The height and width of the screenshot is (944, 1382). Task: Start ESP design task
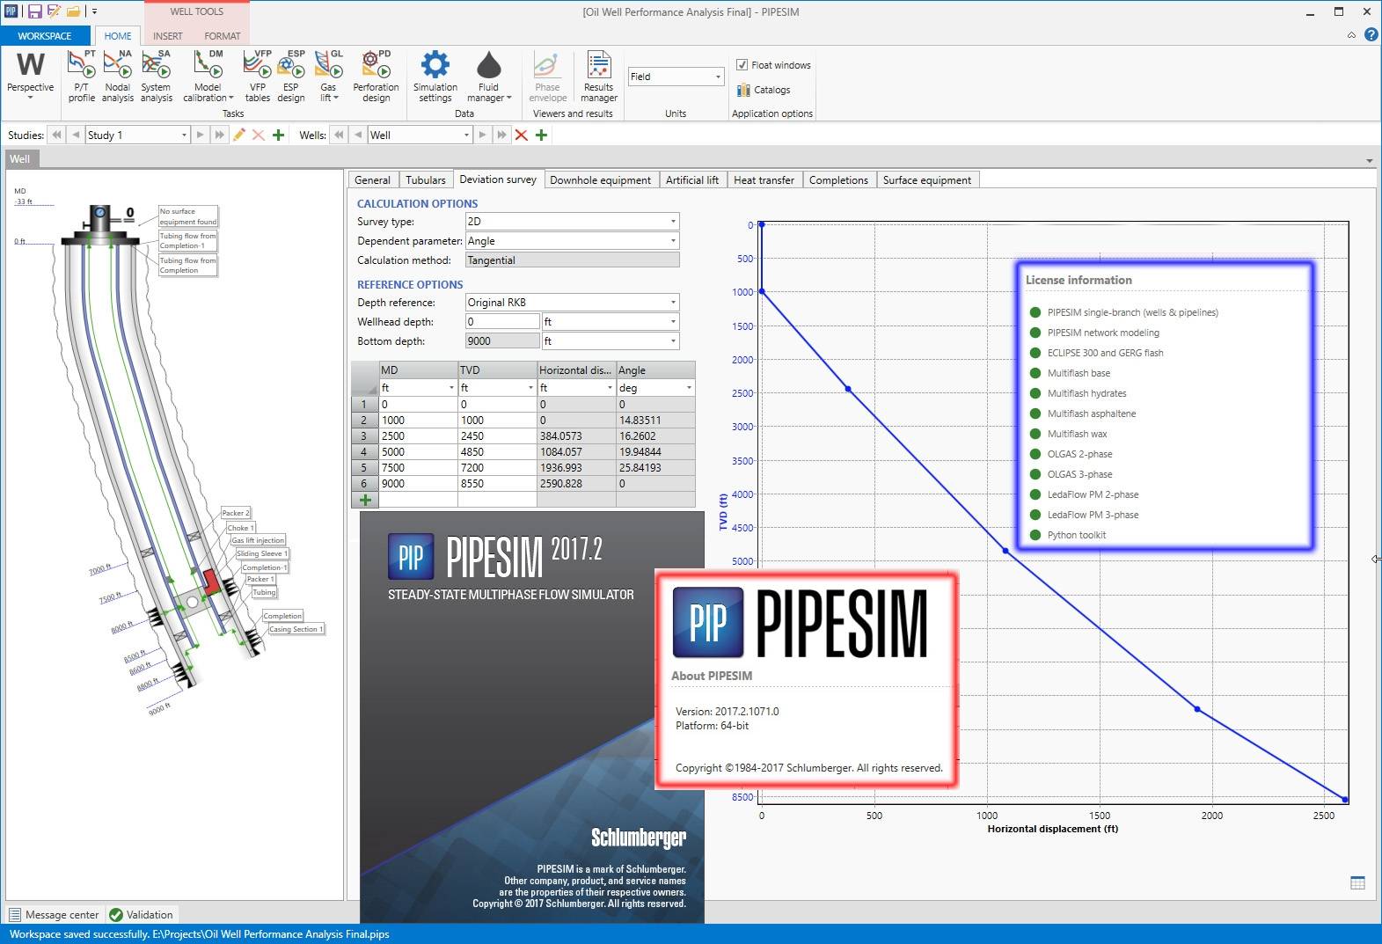point(291,77)
